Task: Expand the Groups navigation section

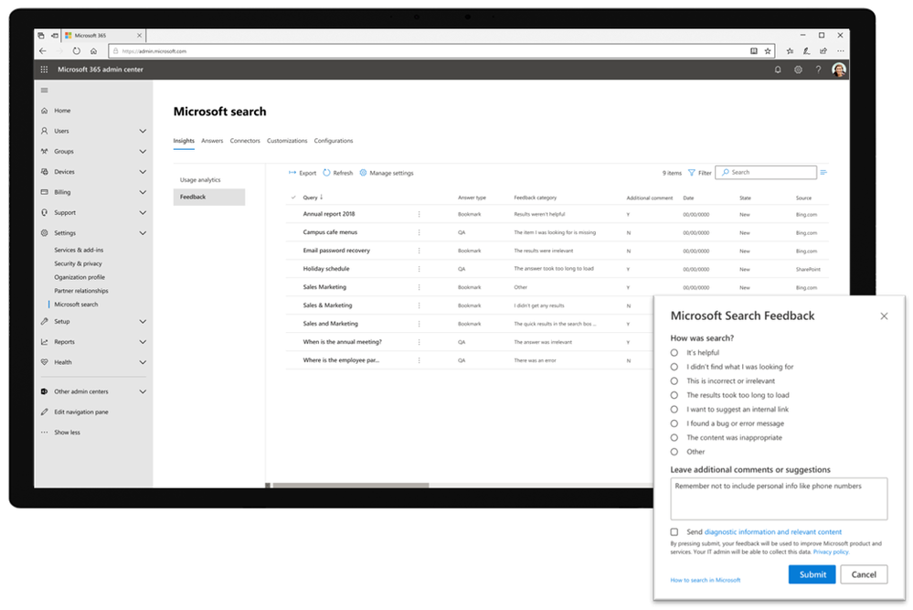Action: pyautogui.click(x=143, y=152)
